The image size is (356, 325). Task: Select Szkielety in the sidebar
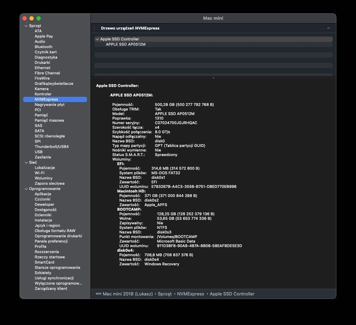(43, 273)
